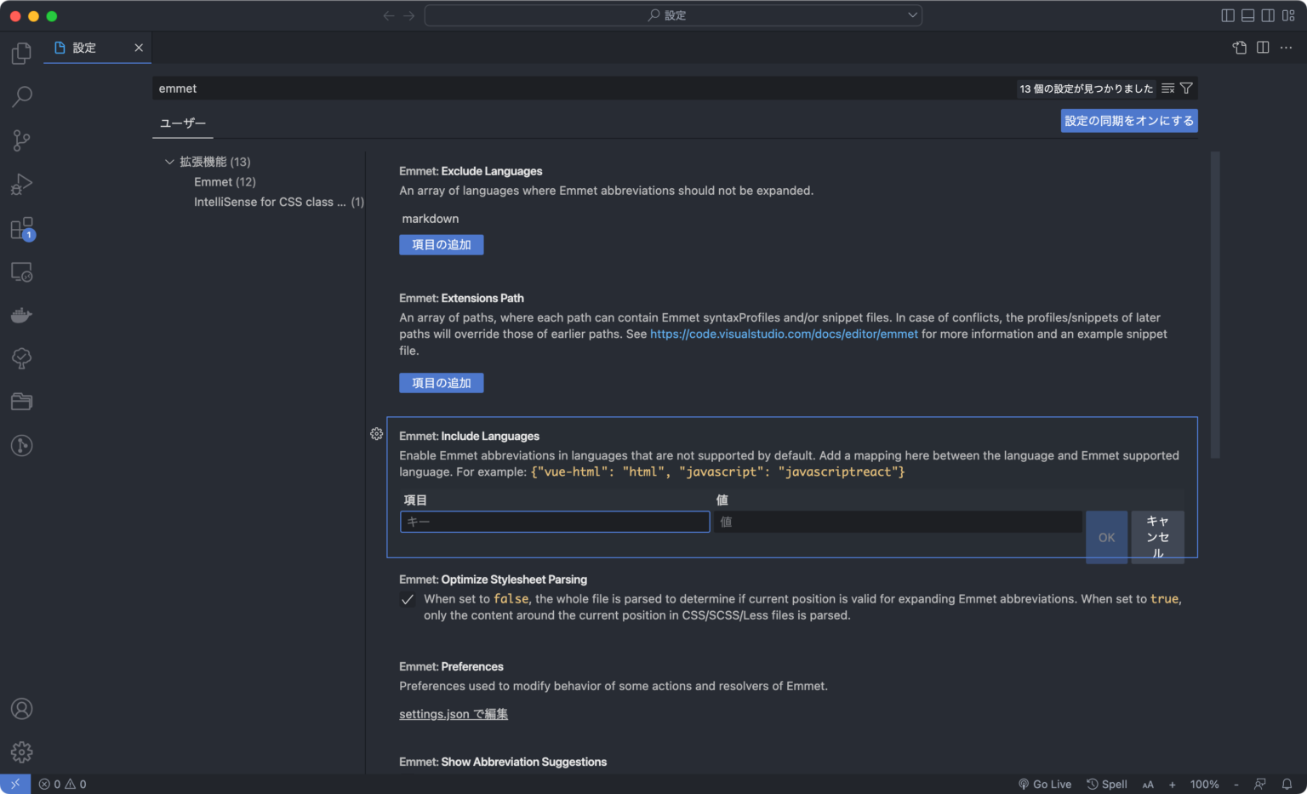Click the filter icon in the settings search bar
Screen dimensions: 1307x794
pos(1184,88)
